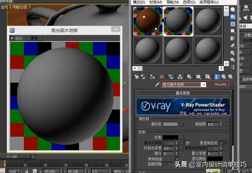Image resolution: width=252 pixels, height=173 pixels.
Task: Open the 模式(D) menu
Action: point(139,2)
